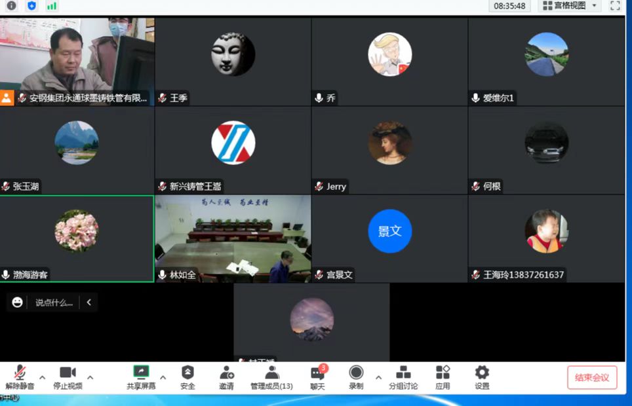The image size is (632, 406).
Task: Expand share options arrow beside 共享屏幕
Action: (163, 377)
